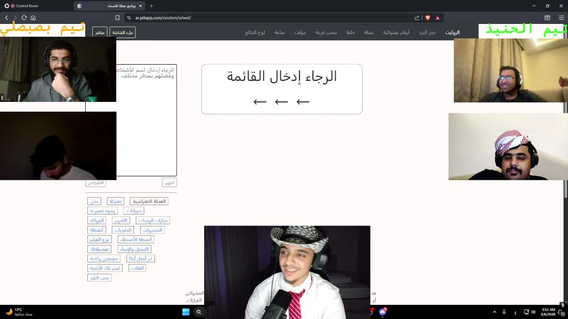Open the Windows Start menu
Screen dimensions: 568x319
186,312
